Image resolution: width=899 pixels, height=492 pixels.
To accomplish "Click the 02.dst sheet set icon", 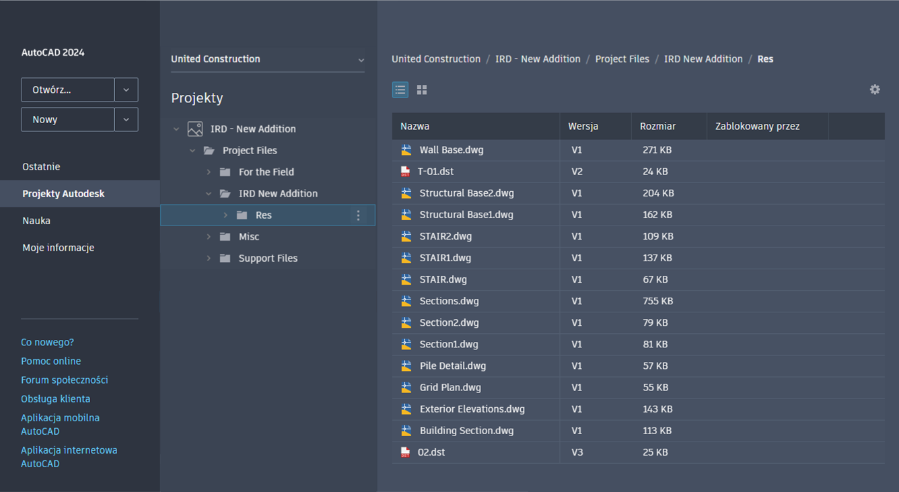I will [405, 452].
